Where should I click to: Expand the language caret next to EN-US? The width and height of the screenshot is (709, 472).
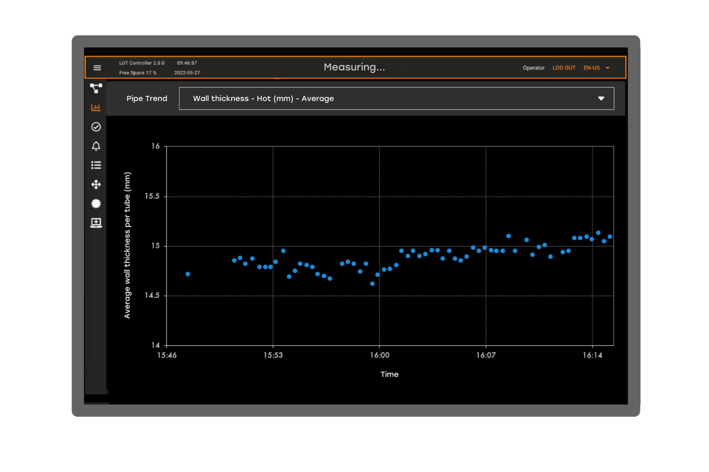click(x=608, y=68)
